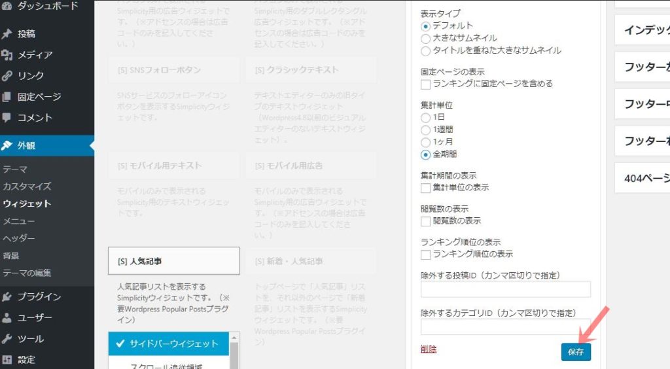Select the 大きなサムネイル radio option

(x=426, y=39)
